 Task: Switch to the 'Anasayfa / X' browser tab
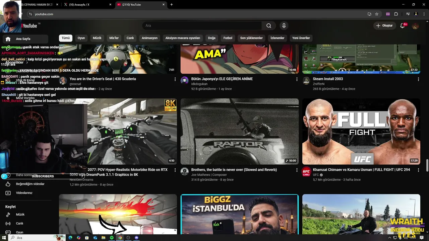click(88, 5)
